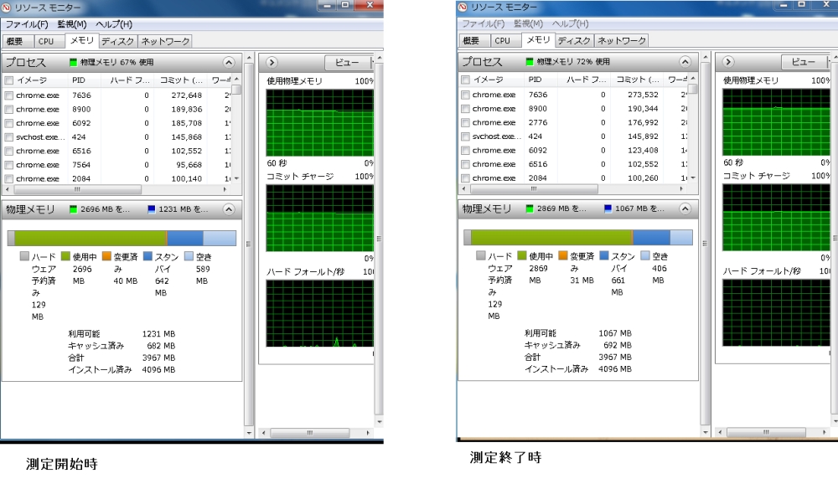Click ビュー button in 測定開始時 window
The image size is (838, 489).
(x=348, y=63)
